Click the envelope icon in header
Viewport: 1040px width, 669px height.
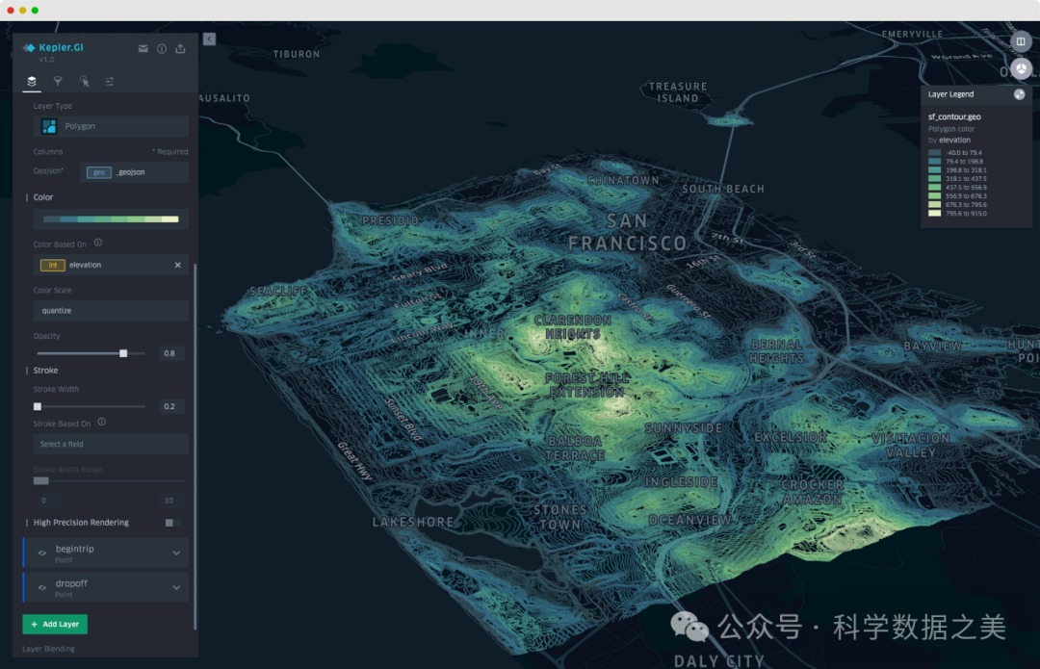pyautogui.click(x=143, y=48)
